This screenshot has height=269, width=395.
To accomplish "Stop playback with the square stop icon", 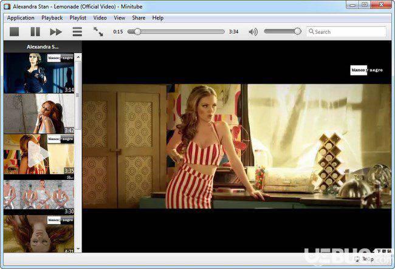I will pos(15,32).
